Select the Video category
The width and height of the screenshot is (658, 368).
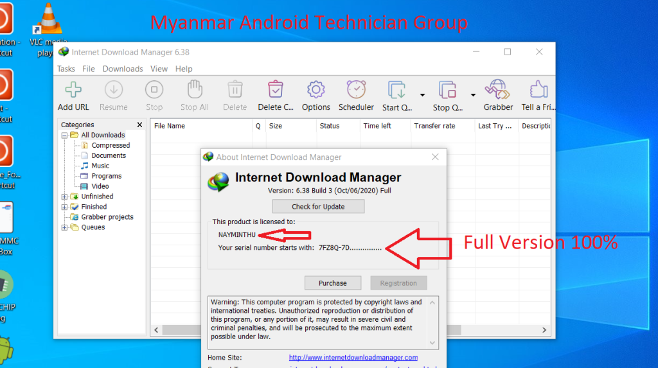100,186
